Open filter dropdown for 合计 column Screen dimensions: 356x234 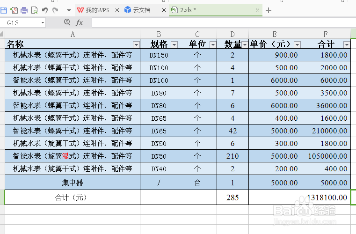tap(347, 45)
